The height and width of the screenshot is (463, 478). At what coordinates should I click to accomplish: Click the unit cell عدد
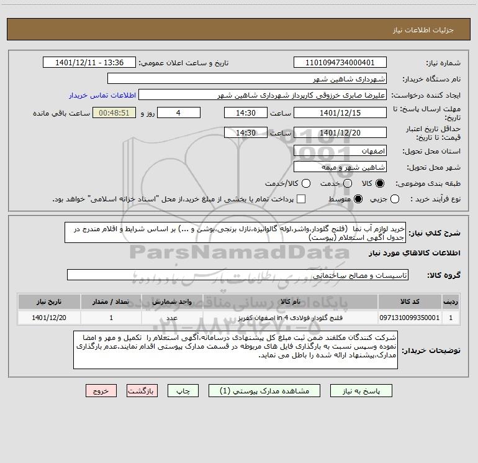click(172, 318)
